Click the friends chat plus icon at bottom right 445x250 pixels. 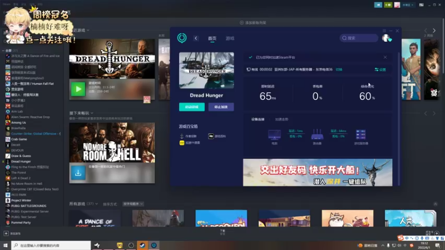(x=437, y=233)
